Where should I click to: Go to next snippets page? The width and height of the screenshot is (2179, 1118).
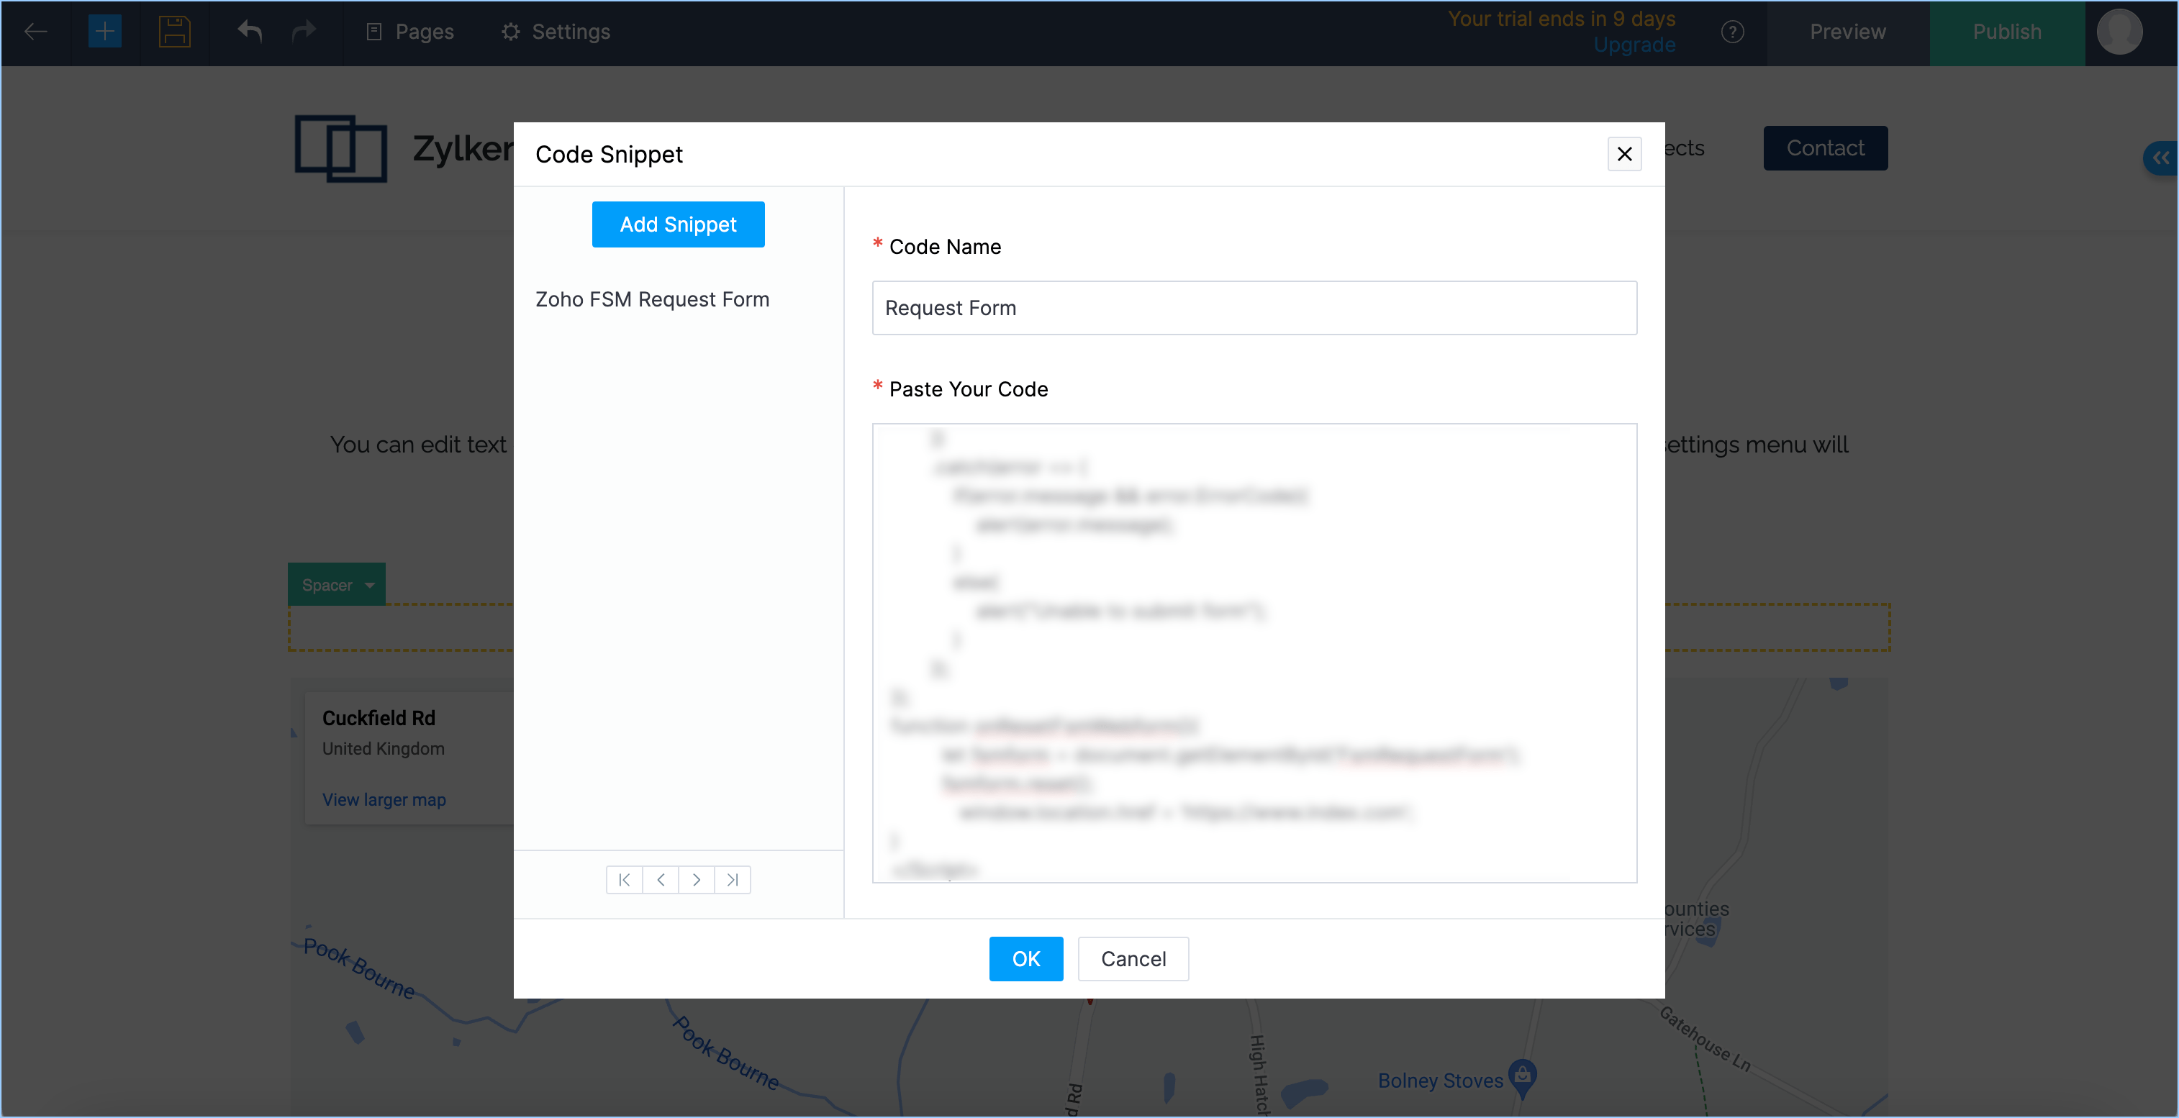click(x=696, y=880)
